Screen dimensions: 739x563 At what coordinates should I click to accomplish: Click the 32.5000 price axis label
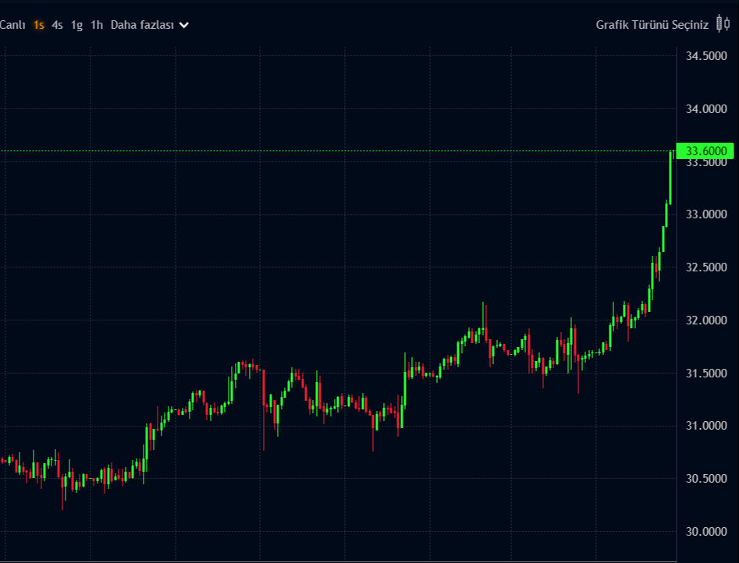pyautogui.click(x=706, y=267)
